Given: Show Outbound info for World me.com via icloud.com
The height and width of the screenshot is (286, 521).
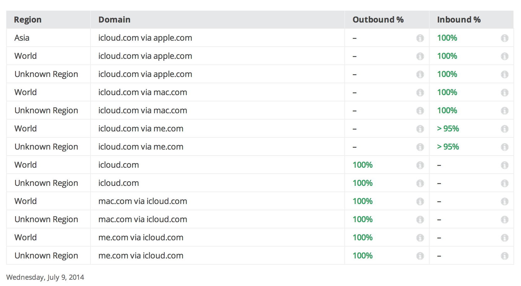Looking at the screenshot, I should [420, 238].
